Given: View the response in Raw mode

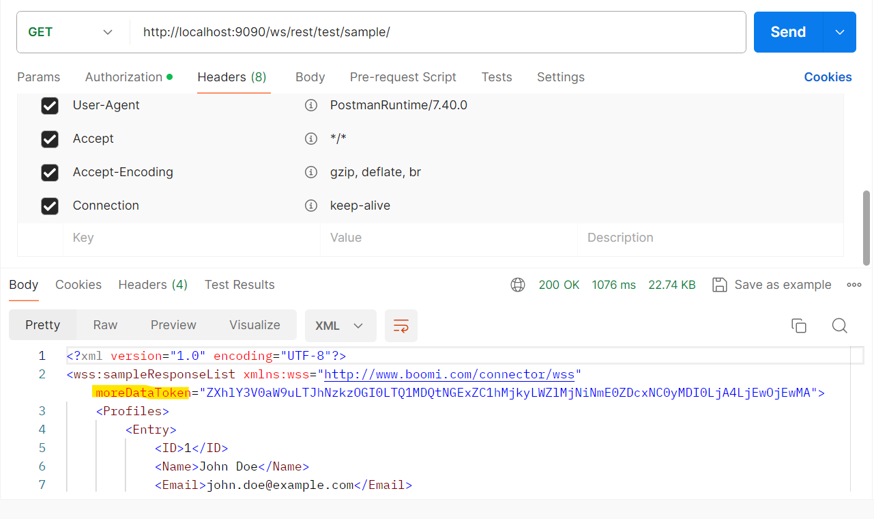Looking at the screenshot, I should tap(104, 324).
